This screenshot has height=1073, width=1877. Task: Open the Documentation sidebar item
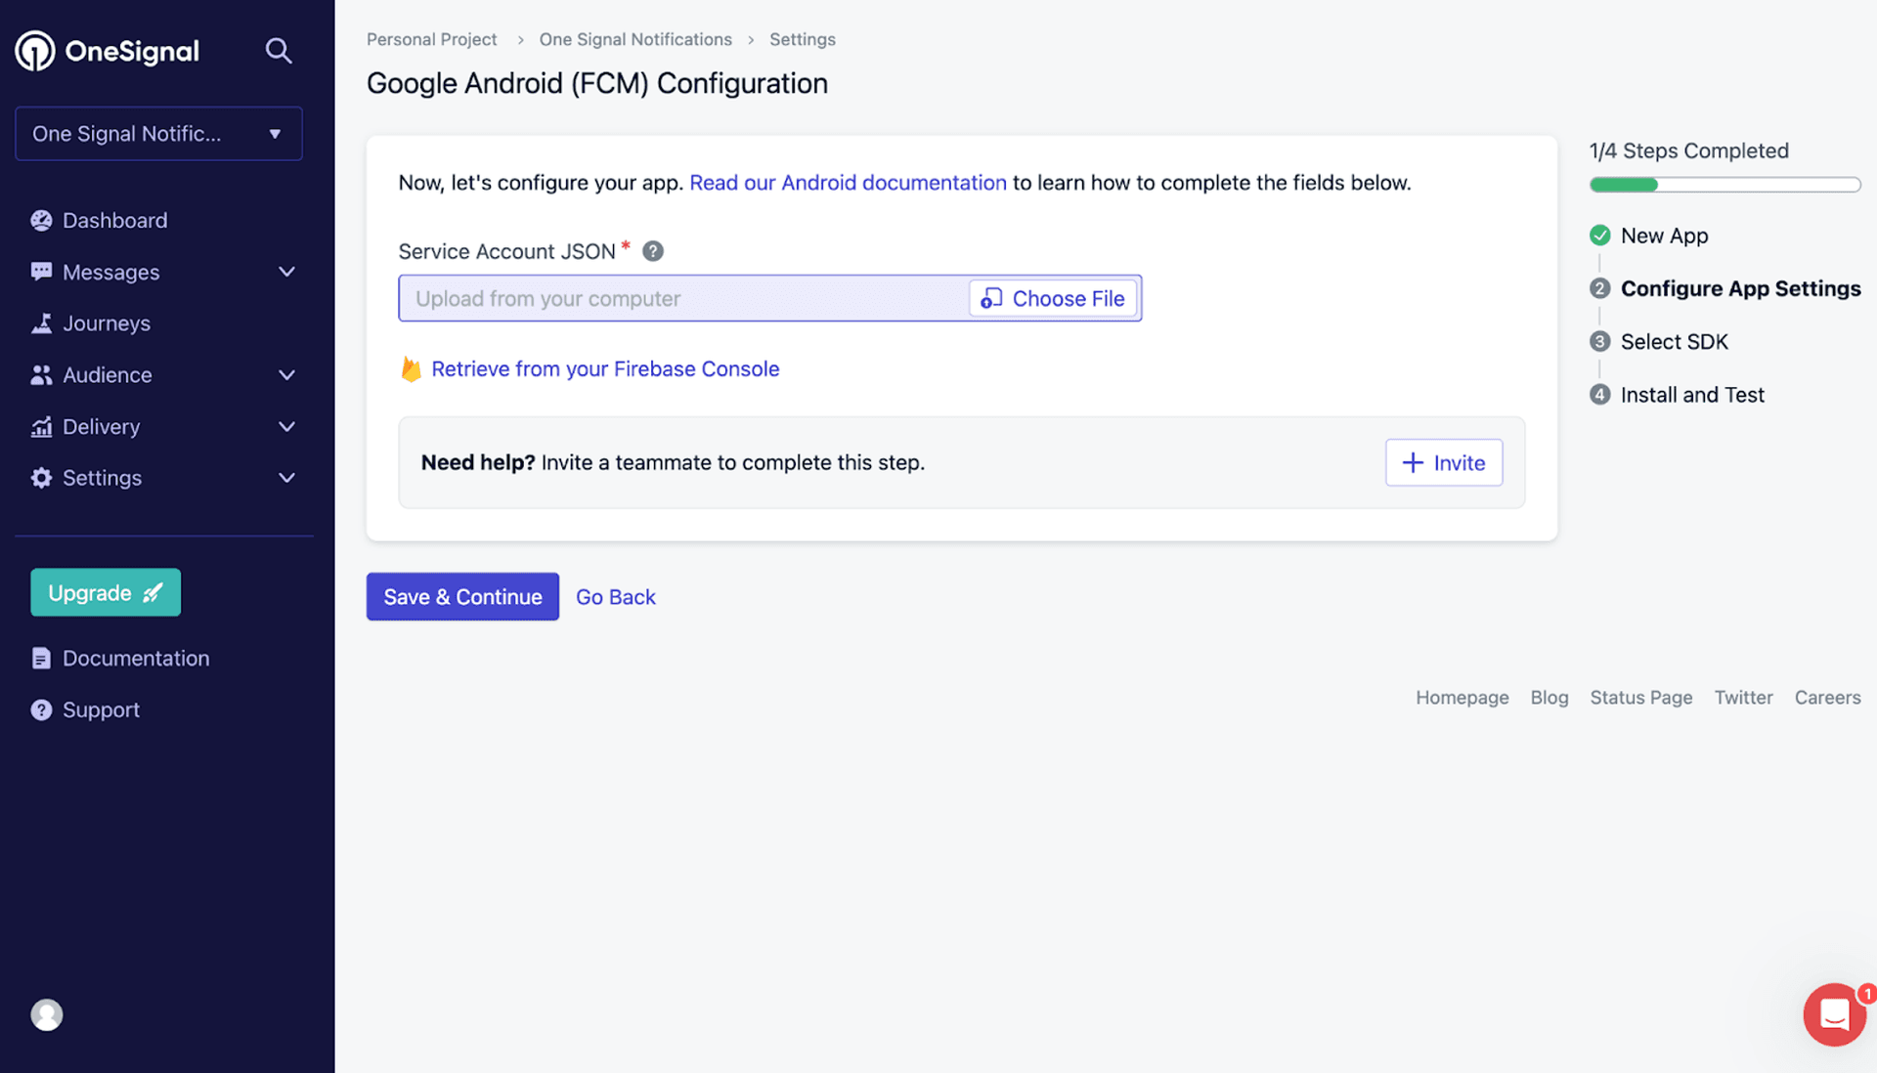[x=136, y=658]
